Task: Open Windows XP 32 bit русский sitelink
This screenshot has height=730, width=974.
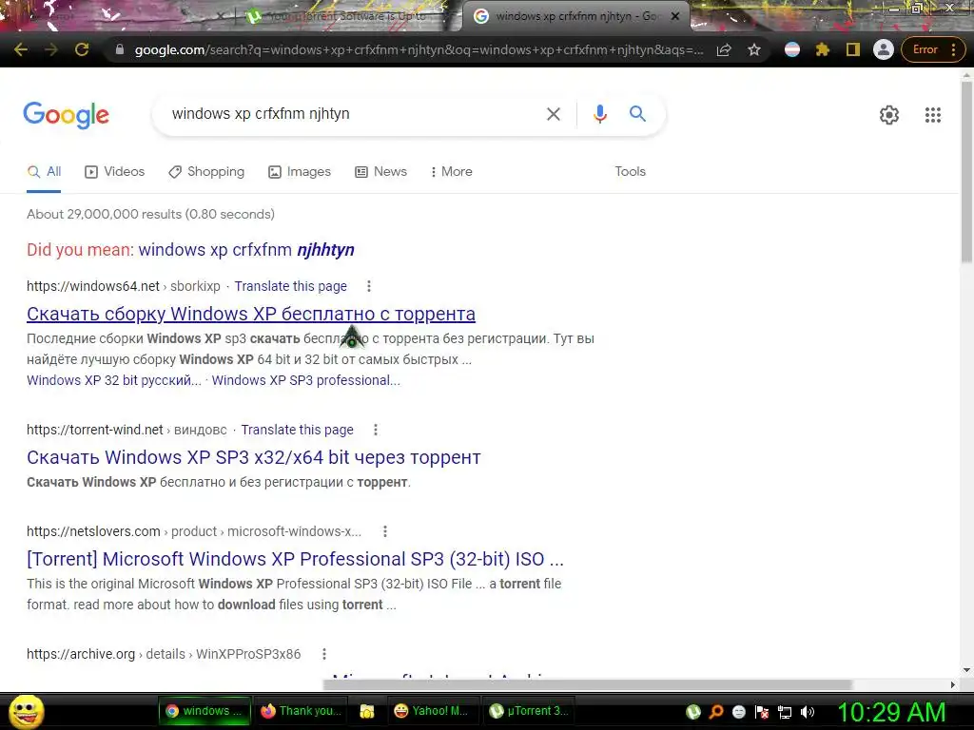Action: click(114, 380)
